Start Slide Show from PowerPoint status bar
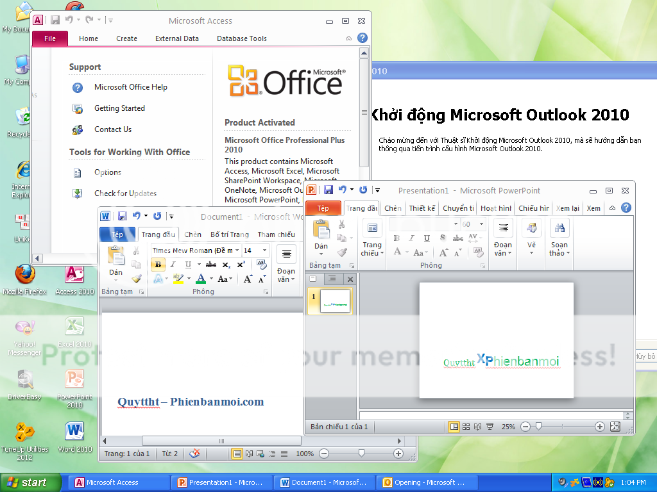657x492 pixels. [x=490, y=427]
